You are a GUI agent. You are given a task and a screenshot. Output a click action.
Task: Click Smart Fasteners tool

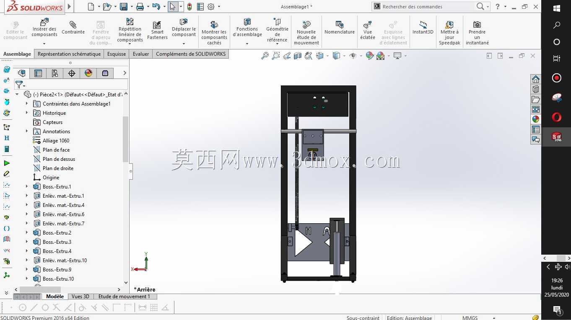157,30
